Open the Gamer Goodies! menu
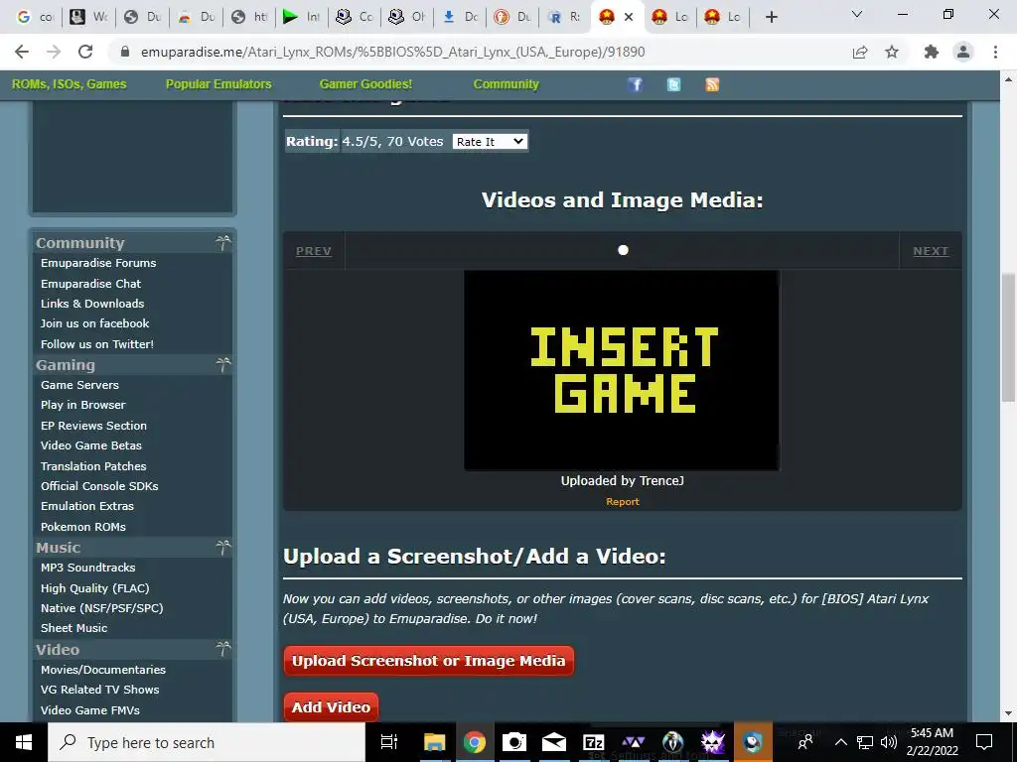 [365, 84]
